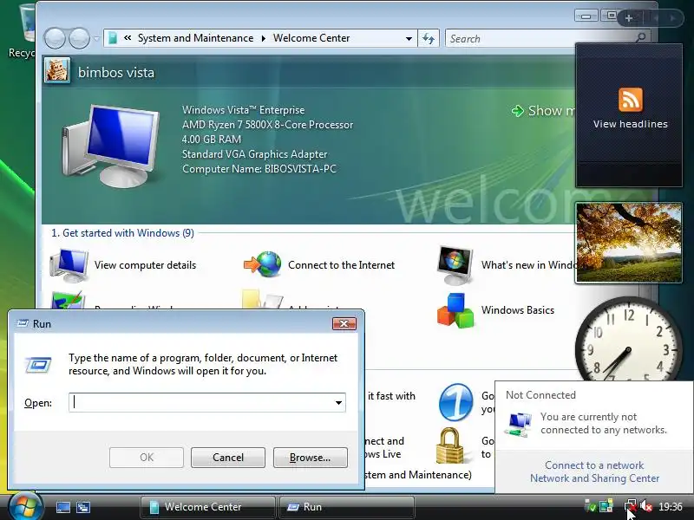This screenshot has height=520, width=694.
Task: Click Show Desktop quick launch icon
Action: click(x=62, y=507)
